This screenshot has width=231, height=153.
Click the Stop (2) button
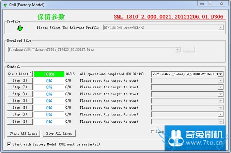pos(20,81)
